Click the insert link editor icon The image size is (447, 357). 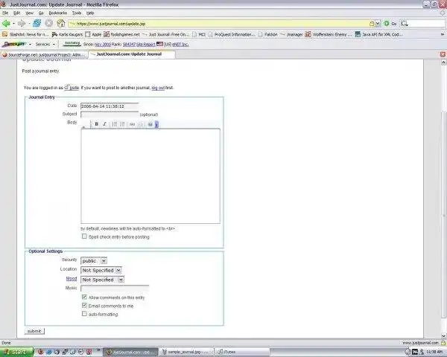pos(132,124)
